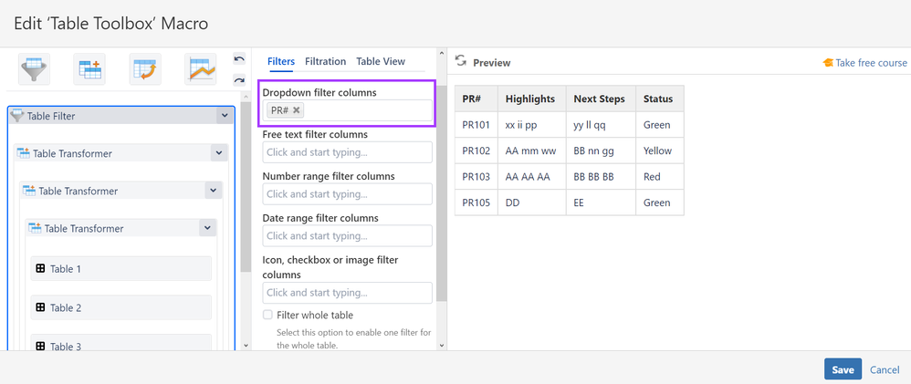Viewport: 911px width, 384px height.
Task: Remove the PR# tag from the dropdown filter
Action: click(297, 110)
